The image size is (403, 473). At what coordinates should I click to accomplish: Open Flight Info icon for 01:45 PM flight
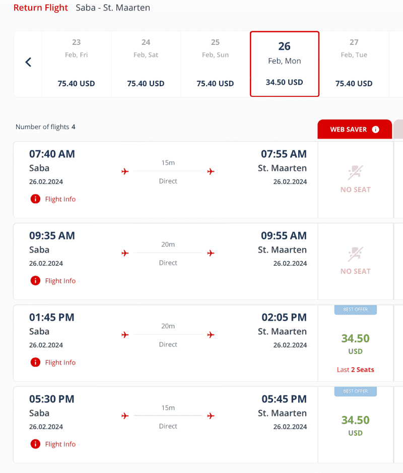[x=35, y=362]
